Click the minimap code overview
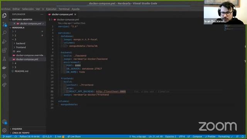 point(233,27)
